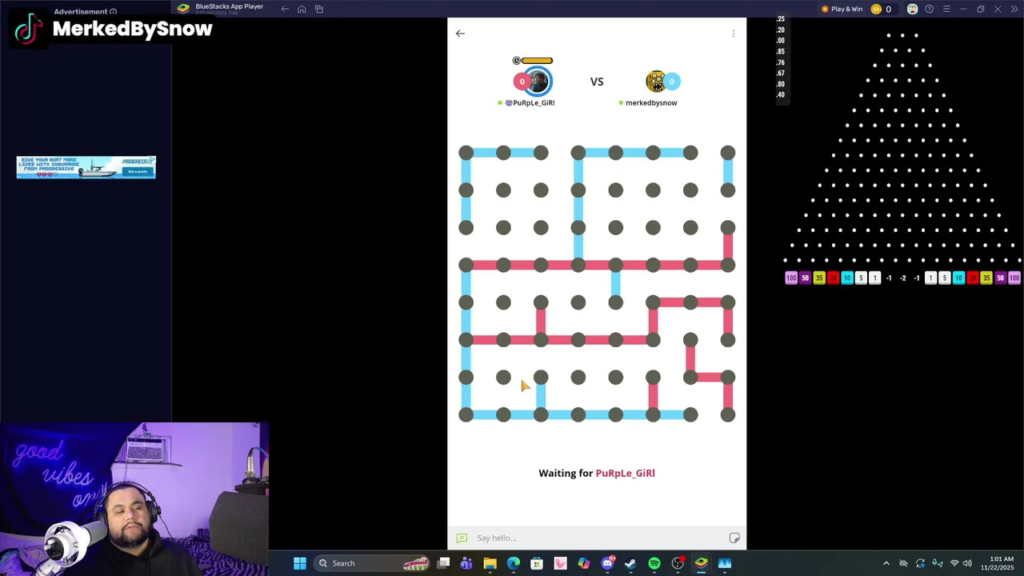Click the player name 'PuRpLe_GiRl' under avatar
The image size is (1024, 576).
[x=534, y=102]
